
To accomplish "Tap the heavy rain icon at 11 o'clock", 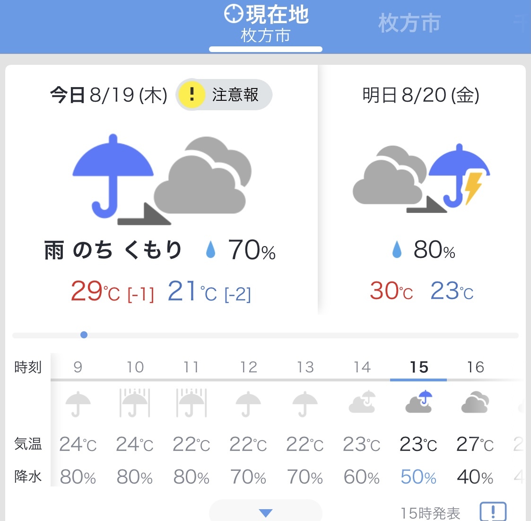I will pos(192,403).
